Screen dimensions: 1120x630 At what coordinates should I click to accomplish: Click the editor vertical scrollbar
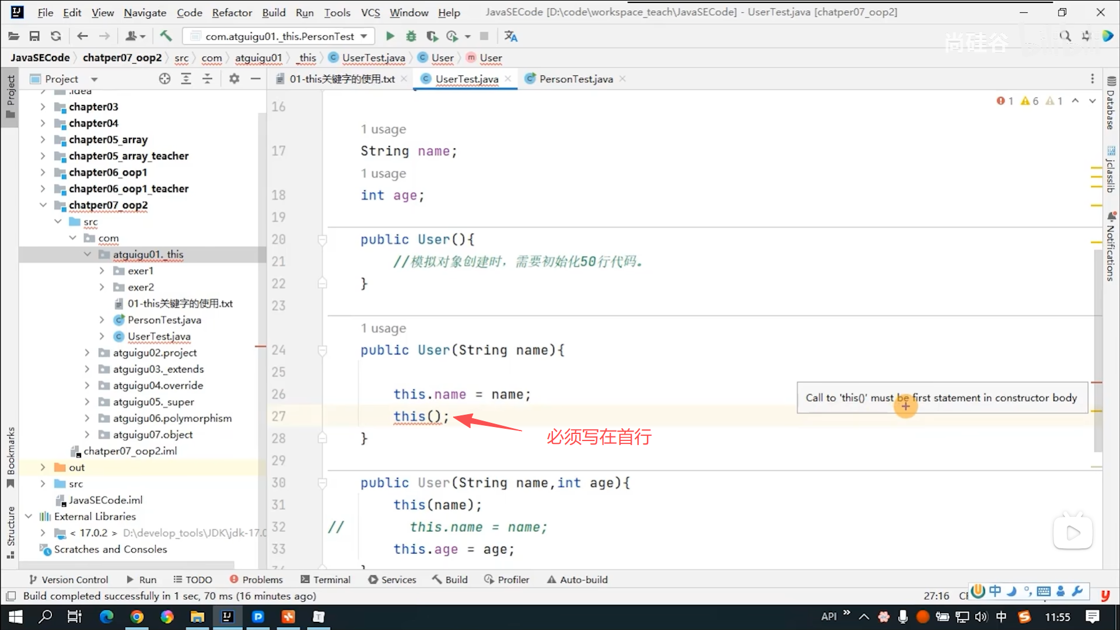(1097, 350)
